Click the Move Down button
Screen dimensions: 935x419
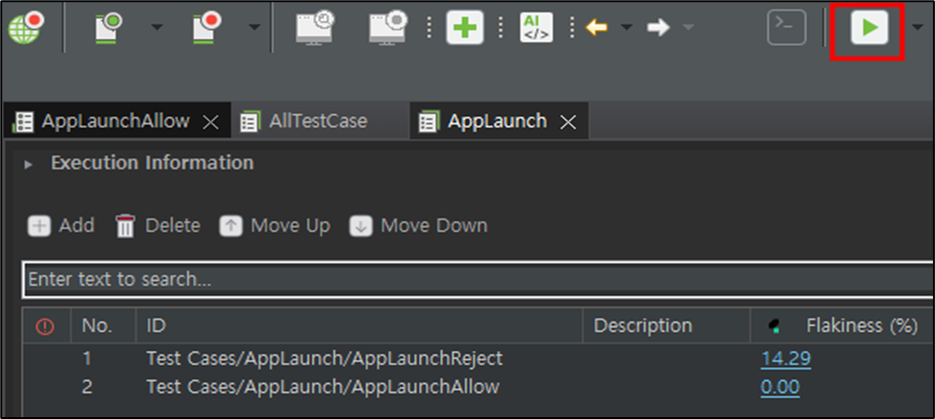tap(418, 226)
